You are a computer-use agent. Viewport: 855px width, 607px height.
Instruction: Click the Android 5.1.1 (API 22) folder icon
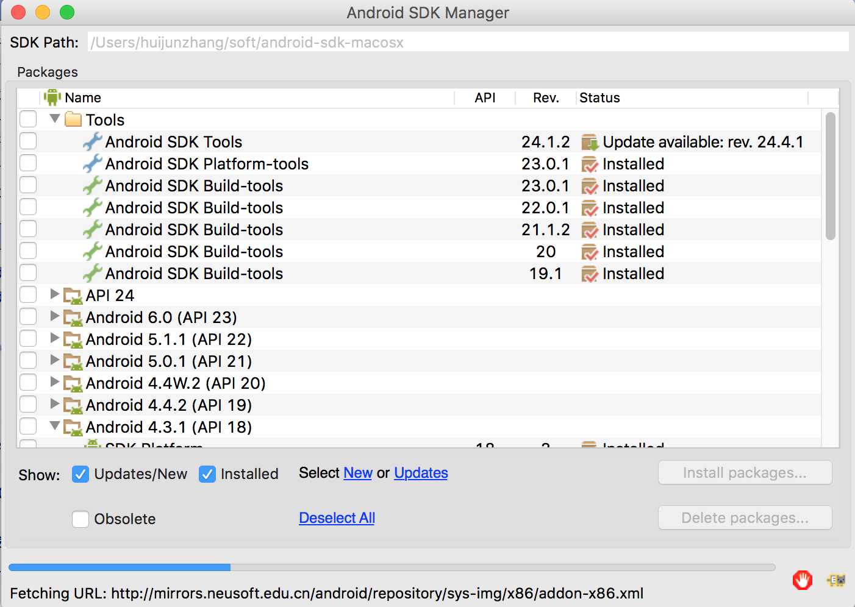[73, 340]
